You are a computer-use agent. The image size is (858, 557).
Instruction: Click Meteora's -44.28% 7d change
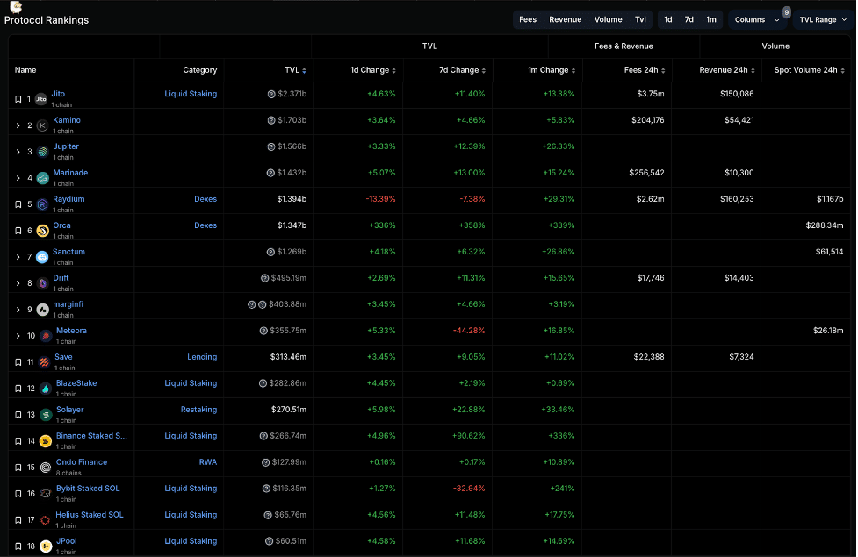coord(469,331)
